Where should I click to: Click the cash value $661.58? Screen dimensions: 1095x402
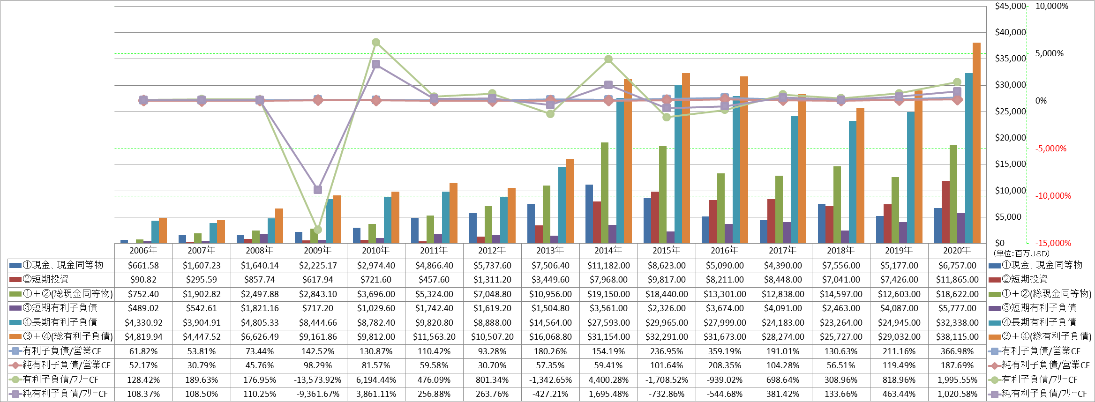coord(143,266)
